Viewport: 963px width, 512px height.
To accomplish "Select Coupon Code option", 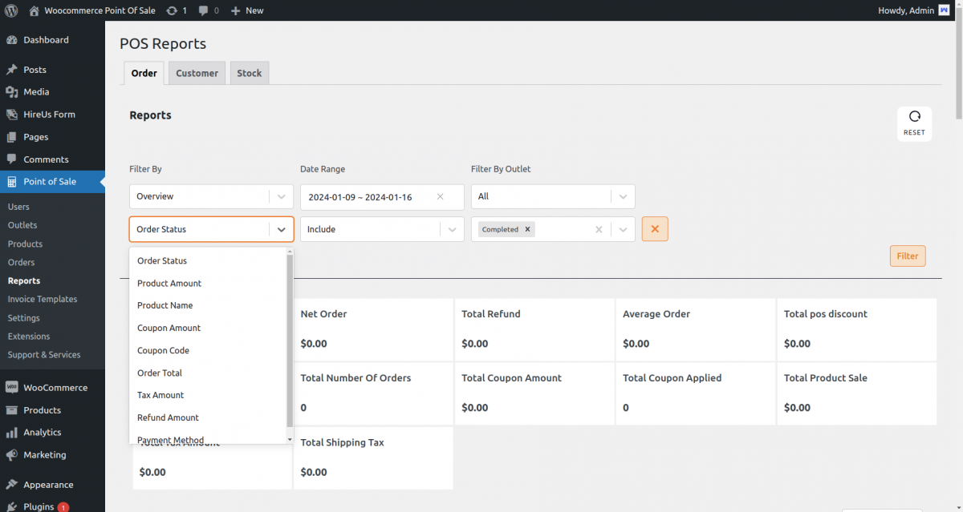I will point(208,350).
